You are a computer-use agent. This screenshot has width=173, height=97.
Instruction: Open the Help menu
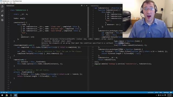(14, 3)
